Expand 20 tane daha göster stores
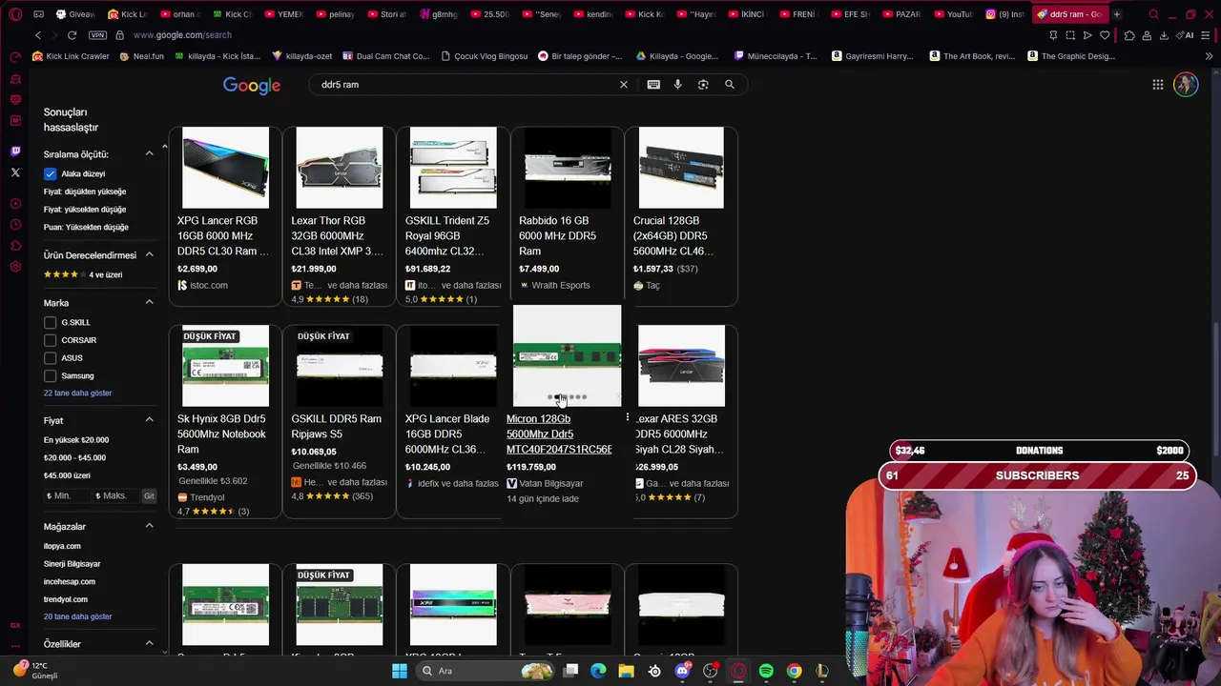The width and height of the screenshot is (1221, 686). 77,616
